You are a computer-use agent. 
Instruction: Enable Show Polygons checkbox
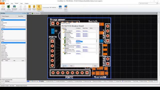pos(2,16)
